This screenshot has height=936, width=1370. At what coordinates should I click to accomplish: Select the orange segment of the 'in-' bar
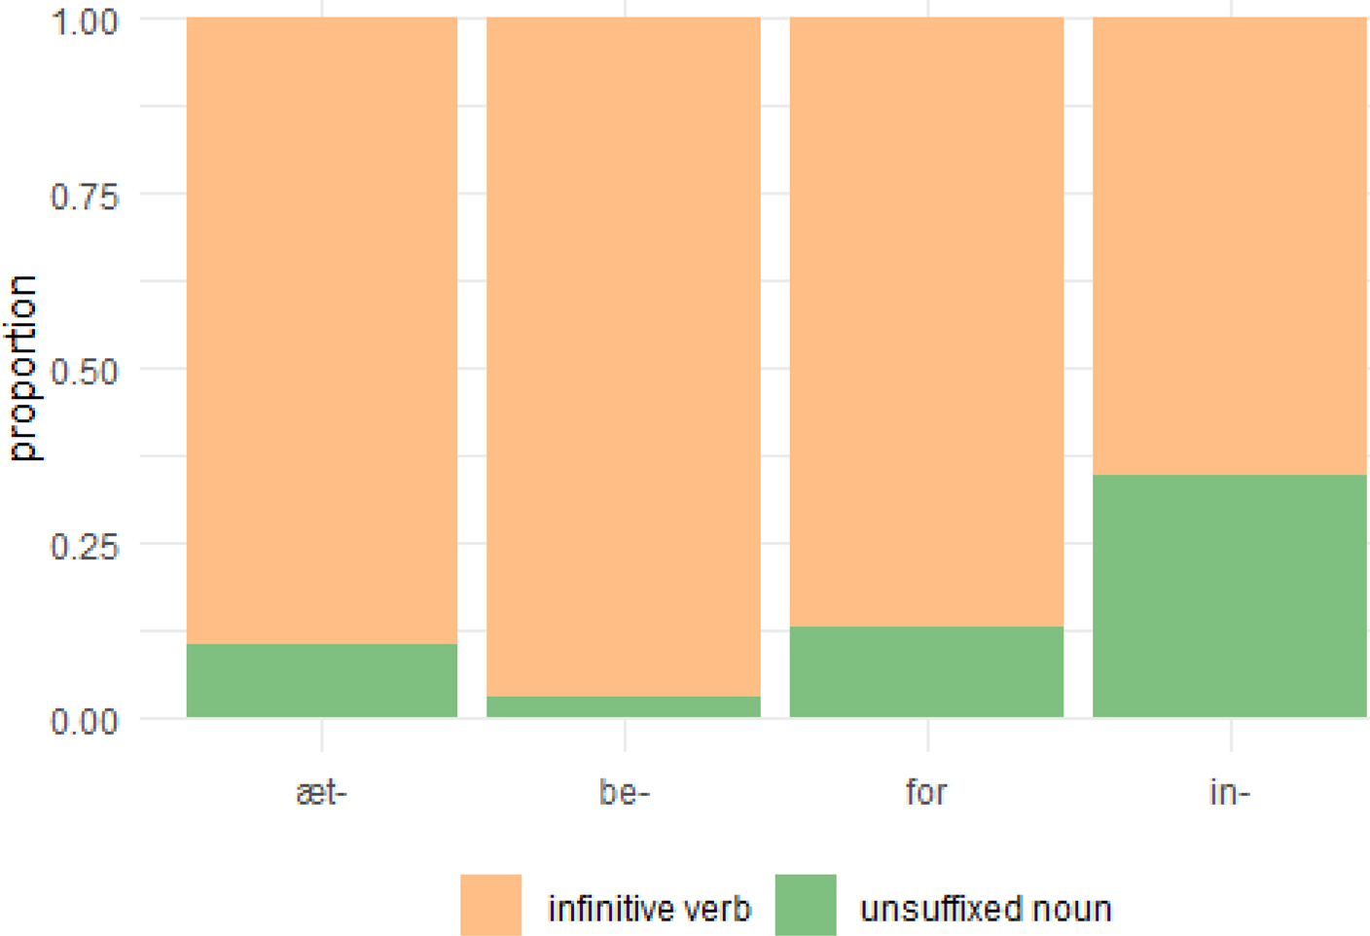(x=1230, y=245)
